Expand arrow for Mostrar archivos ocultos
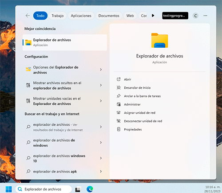This screenshot has width=222, height=193. (101, 85)
